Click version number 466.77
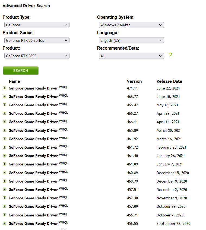The height and width of the screenshot is (230, 206). pos(132,97)
